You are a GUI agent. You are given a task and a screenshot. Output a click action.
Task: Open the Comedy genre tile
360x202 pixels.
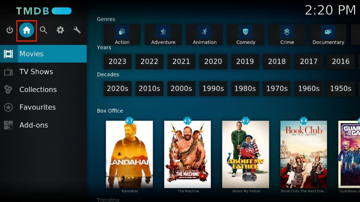(x=246, y=34)
